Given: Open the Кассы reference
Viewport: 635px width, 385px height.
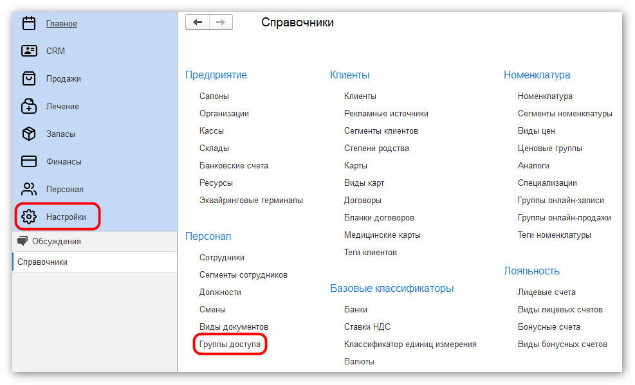Looking at the screenshot, I should (212, 131).
